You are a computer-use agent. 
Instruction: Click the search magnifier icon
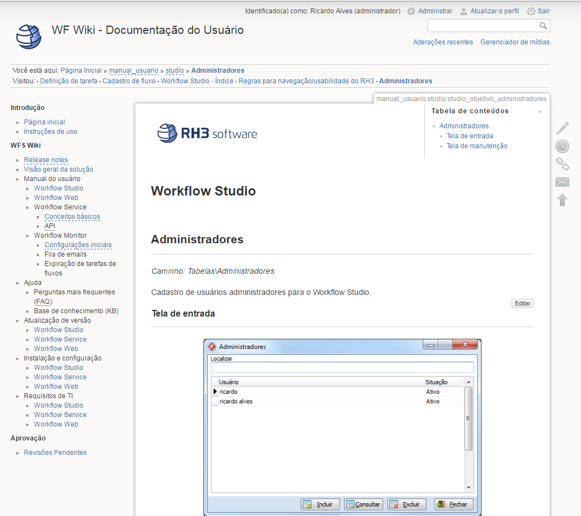pos(543,26)
